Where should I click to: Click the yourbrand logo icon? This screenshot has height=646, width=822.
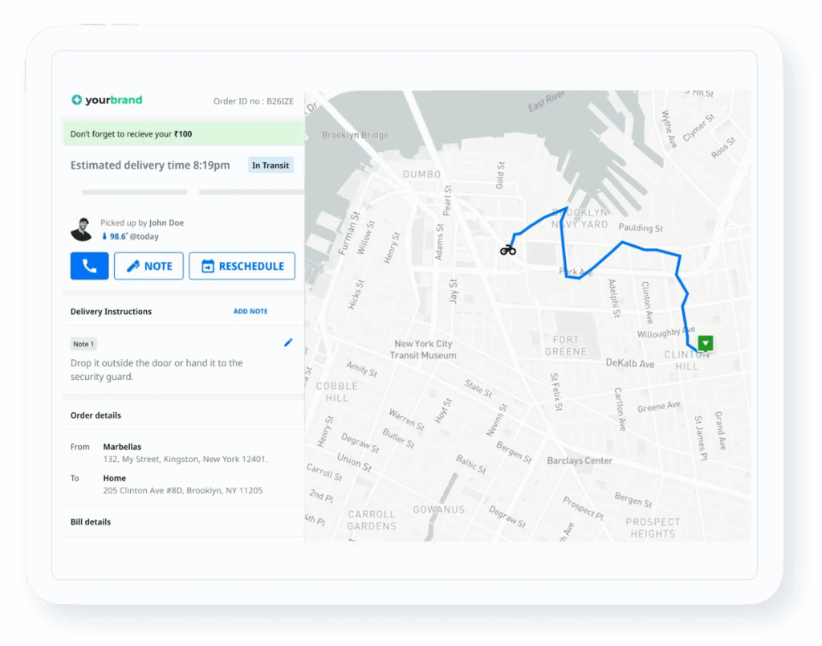click(x=76, y=100)
